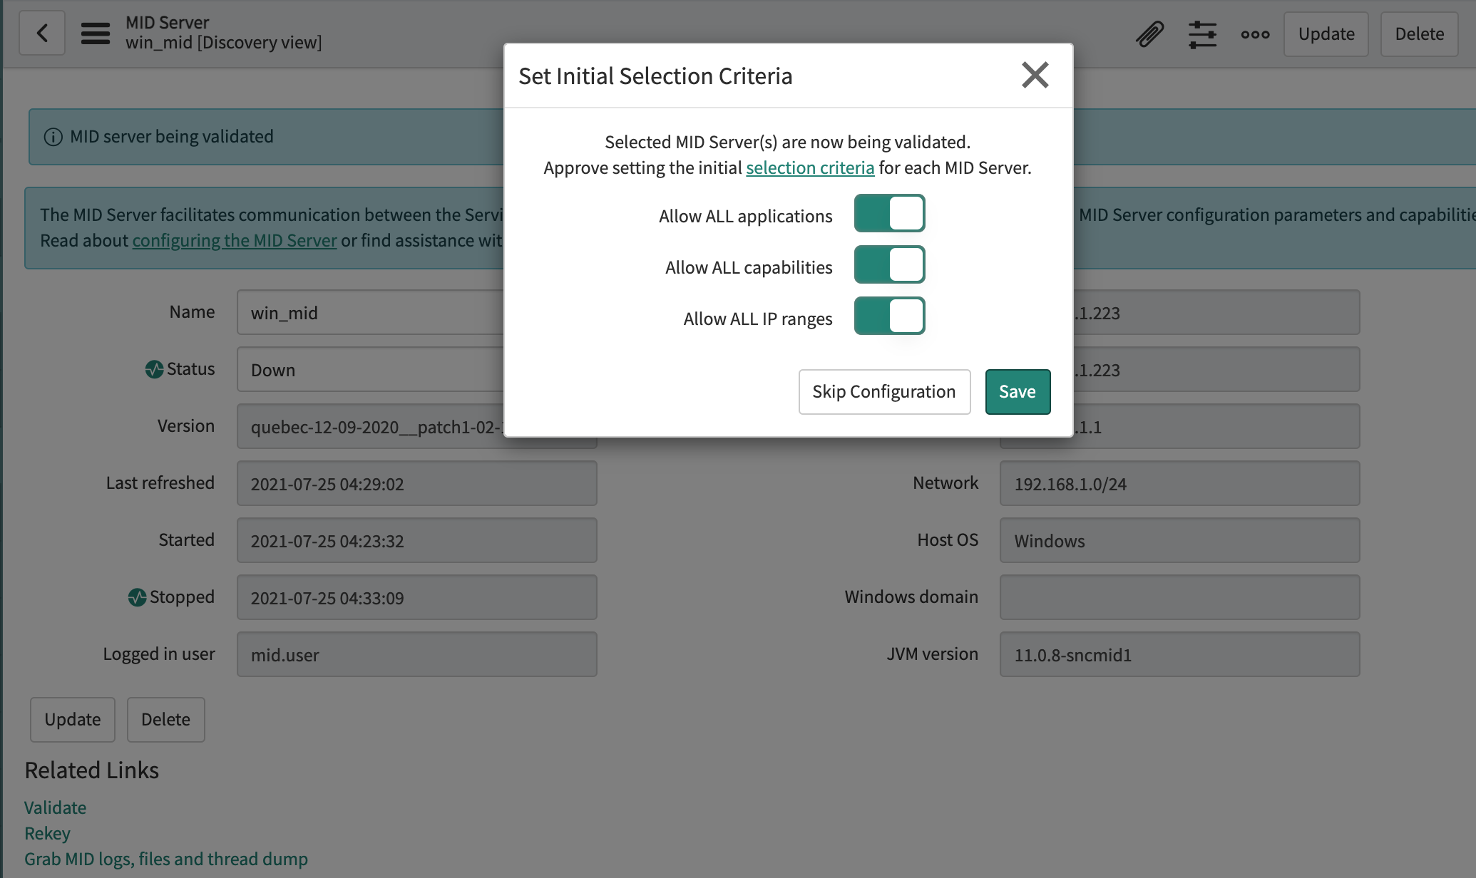Open the more options ellipsis icon
Screen dimensions: 1476x878
[1254, 33]
